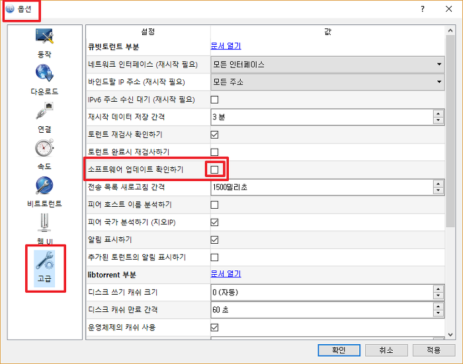The image size is (463, 364).
Task: Uncheck 토런트 재검사 확인하기 checkbox
Action: (x=215, y=135)
